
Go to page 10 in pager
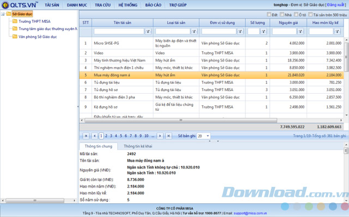tap(147, 136)
